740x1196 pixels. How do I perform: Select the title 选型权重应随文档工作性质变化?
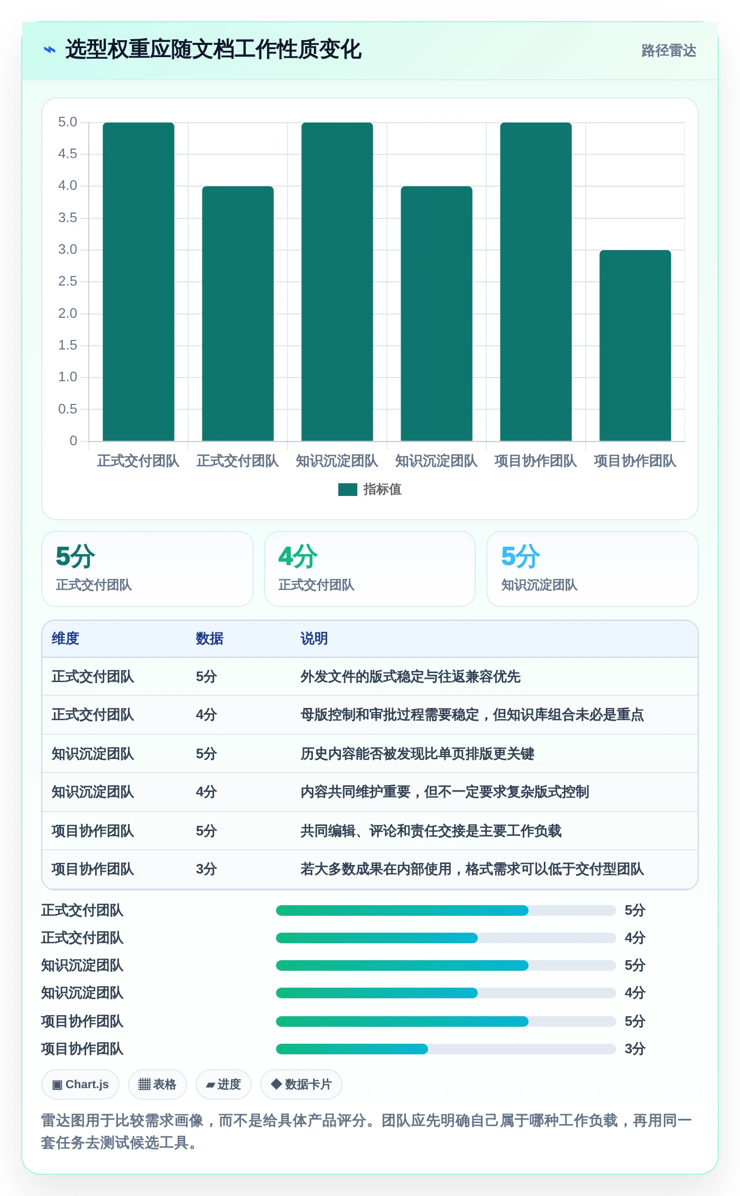(x=213, y=50)
